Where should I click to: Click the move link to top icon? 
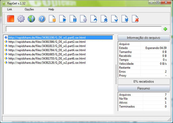[104, 19]
